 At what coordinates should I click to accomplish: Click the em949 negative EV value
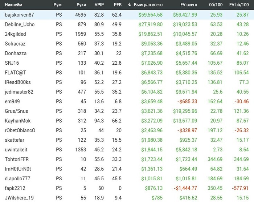[x=187, y=102]
